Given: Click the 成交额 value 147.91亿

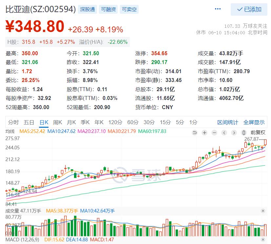Looking at the screenshot, I should (230, 62).
